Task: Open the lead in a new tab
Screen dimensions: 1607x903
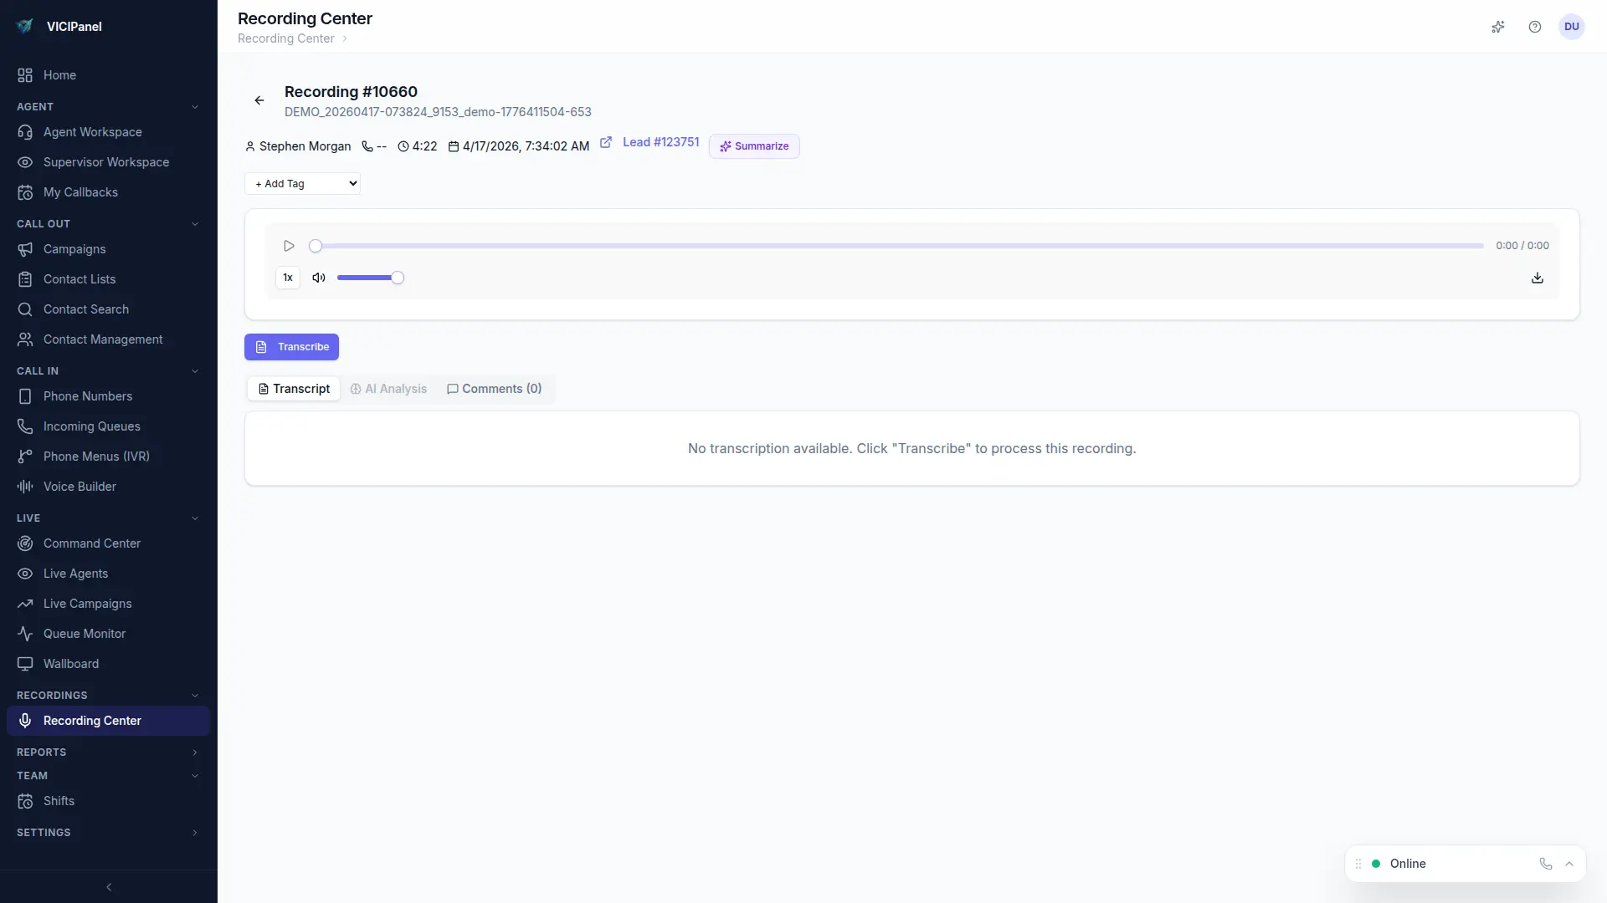Action: pyautogui.click(x=605, y=142)
